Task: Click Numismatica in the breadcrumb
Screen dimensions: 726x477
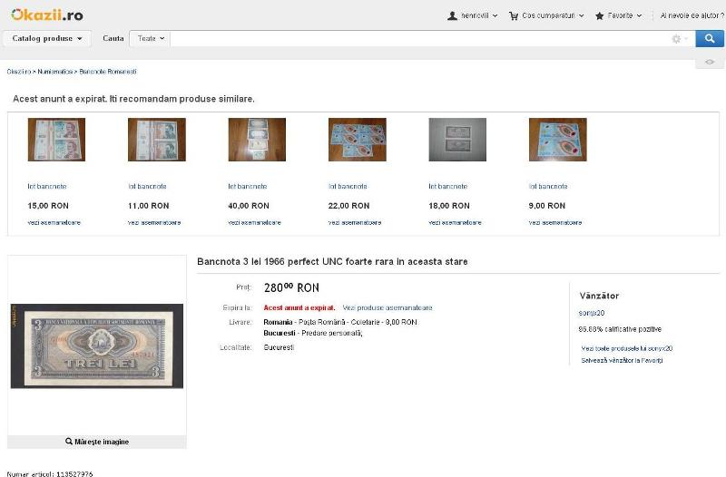Action: [x=55, y=72]
